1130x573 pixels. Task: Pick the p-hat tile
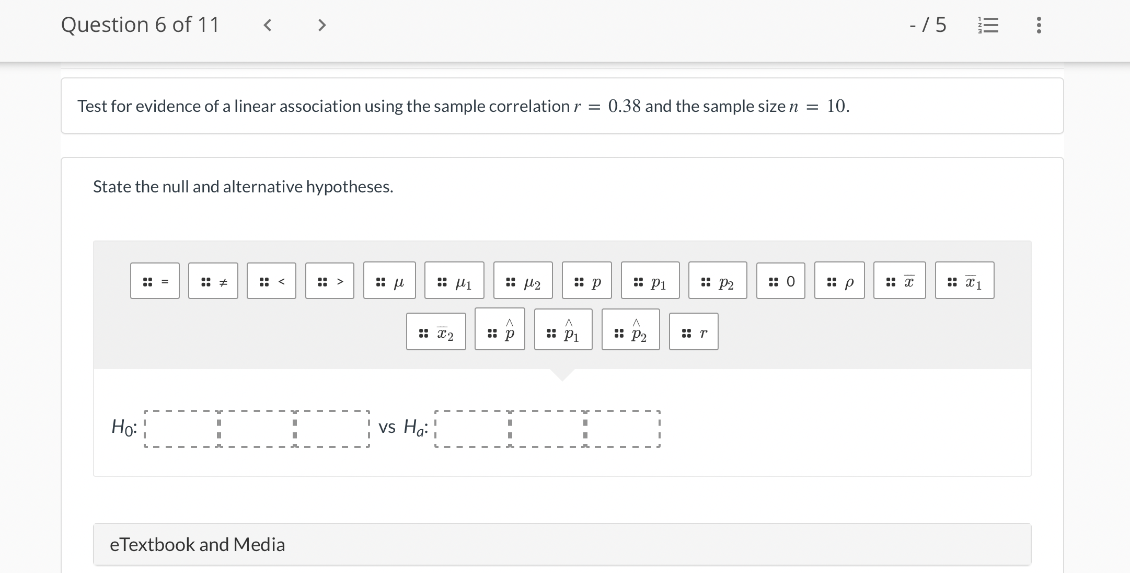coord(500,330)
